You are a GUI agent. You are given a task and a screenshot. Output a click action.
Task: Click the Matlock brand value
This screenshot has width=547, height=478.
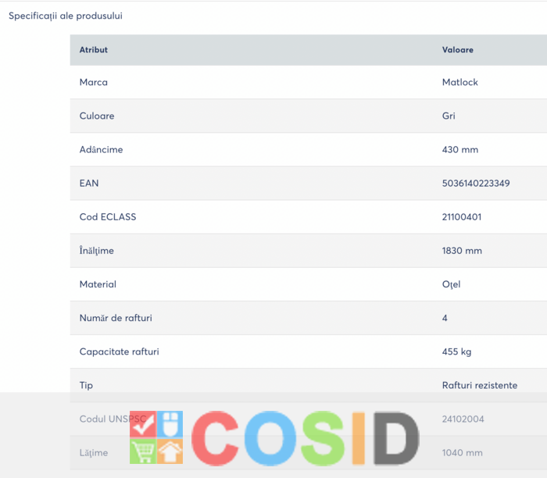point(459,82)
